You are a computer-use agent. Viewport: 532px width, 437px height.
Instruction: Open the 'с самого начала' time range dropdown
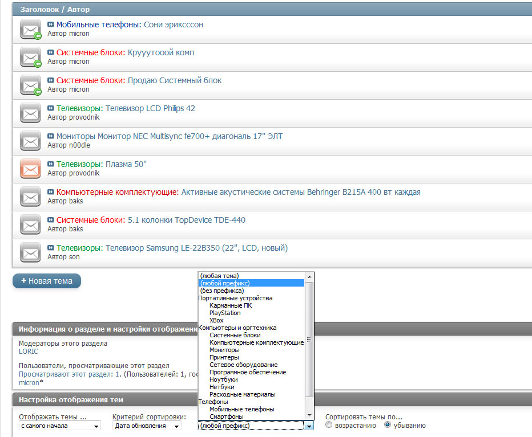[59, 426]
